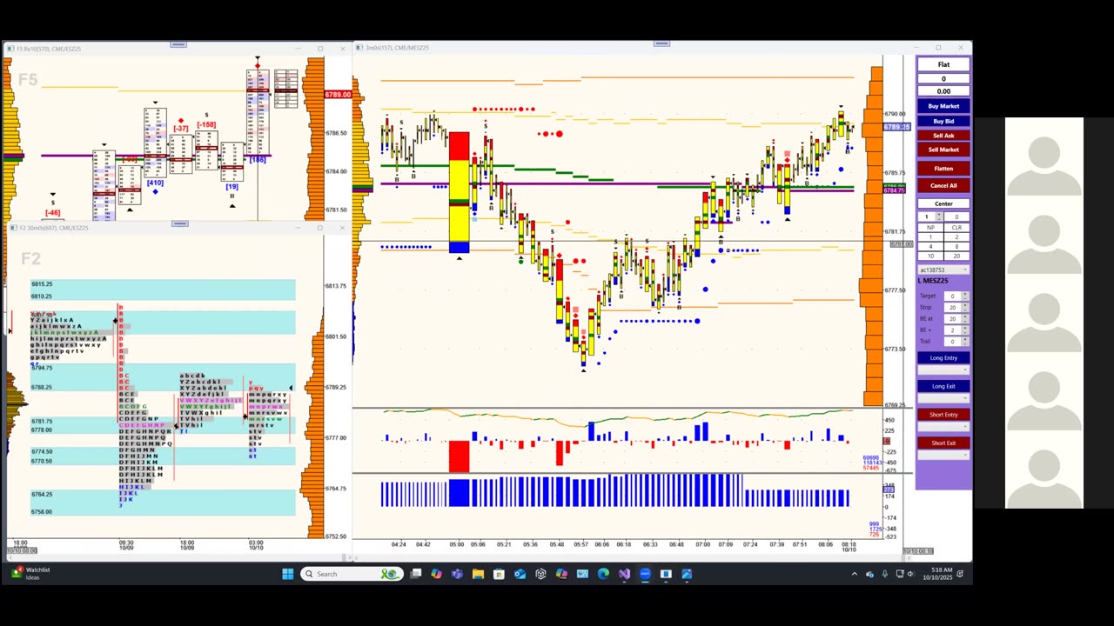
Task: Click the Long Exit button
Action: (x=943, y=387)
